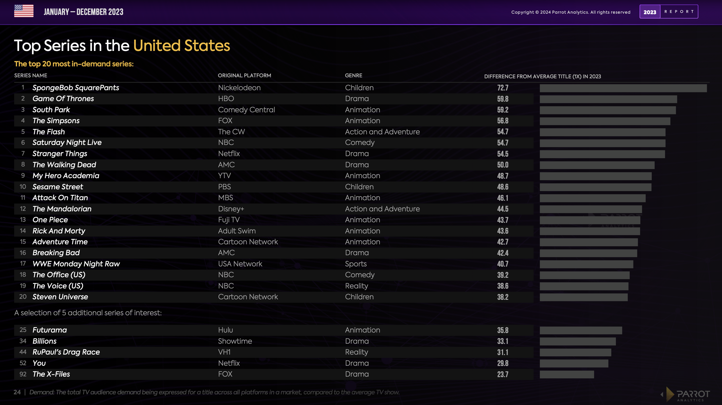Click the 50.0 demand value

point(503,165)
